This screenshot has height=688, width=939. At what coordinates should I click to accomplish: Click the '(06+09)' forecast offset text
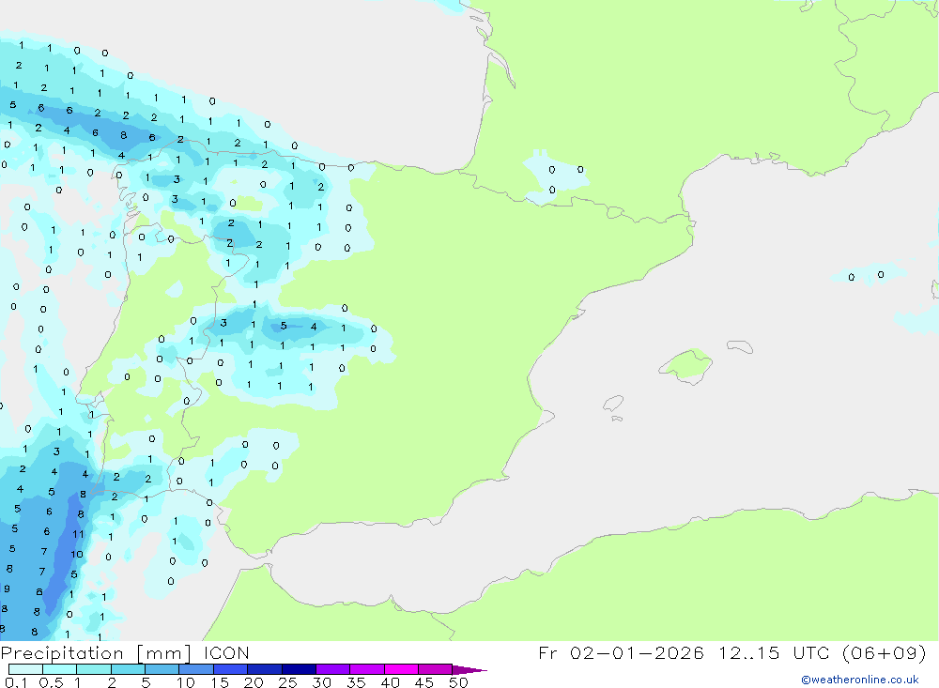point(884,652)
